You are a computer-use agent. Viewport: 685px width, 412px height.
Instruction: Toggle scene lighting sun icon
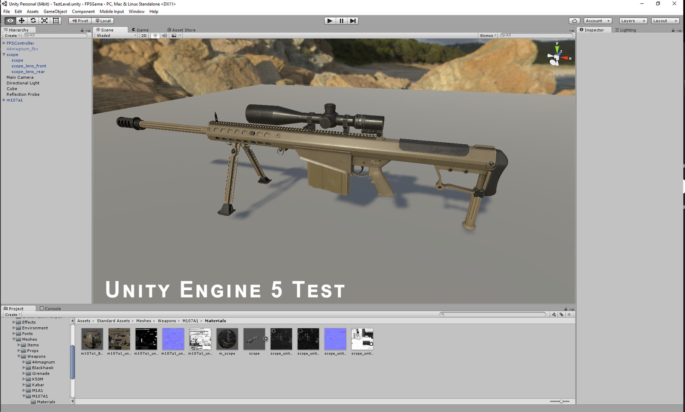coord(155,35)
